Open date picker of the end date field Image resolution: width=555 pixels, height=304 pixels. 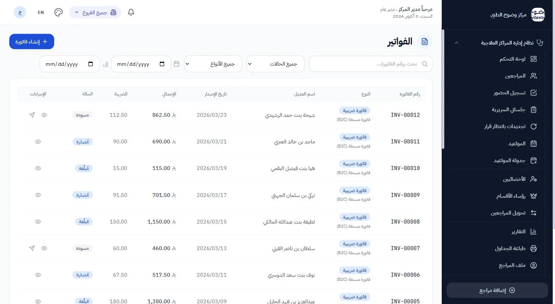click(90, 64)
